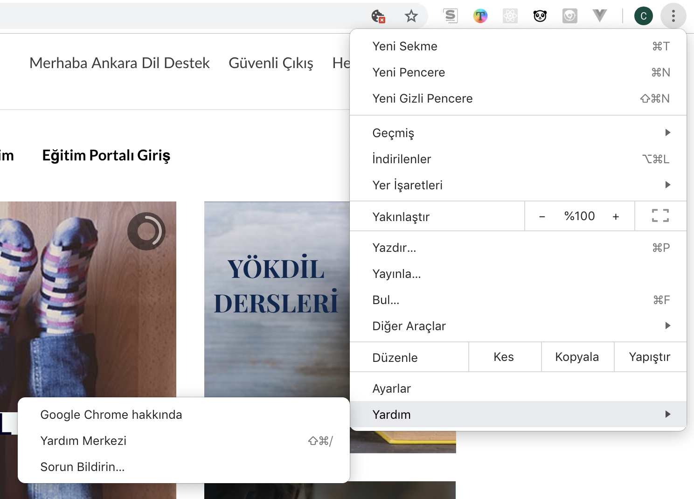Click the Güvenli Çıkış link
The height and width of the screenshot is (499, 694).
pyautogui.click(x=271, y=63)
